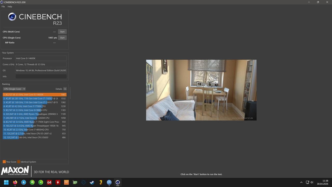Select ranking row 6 Threadripper 2990WX

click(x=34, y=114)
